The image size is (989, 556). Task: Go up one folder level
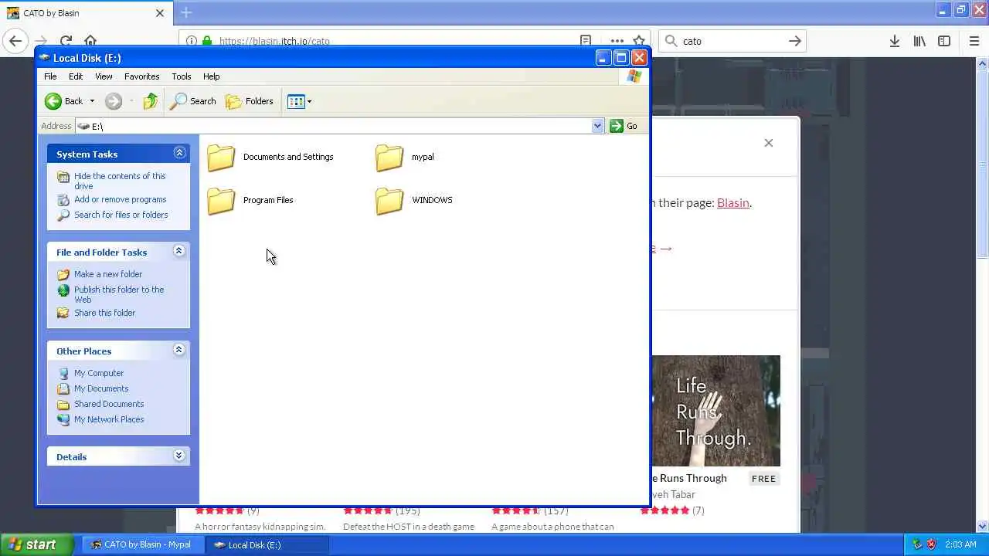tap(151, 101)
